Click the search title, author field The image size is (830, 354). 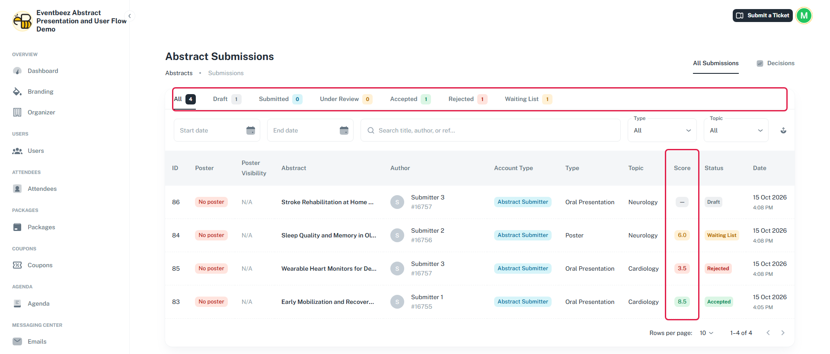pos(491,130)
